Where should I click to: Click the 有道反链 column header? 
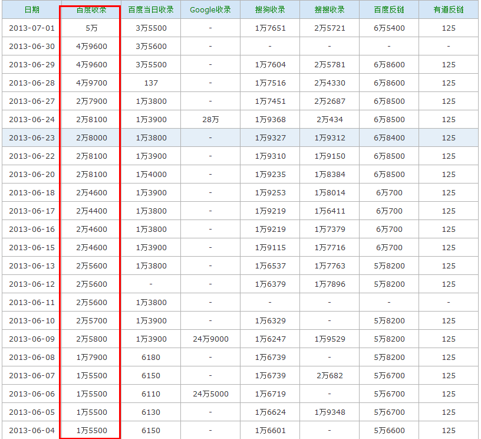coord(449,10)
